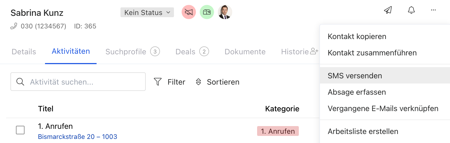450x143 pixels.
Task: Open the notification bell icon
Action: (x=411, y=10)
